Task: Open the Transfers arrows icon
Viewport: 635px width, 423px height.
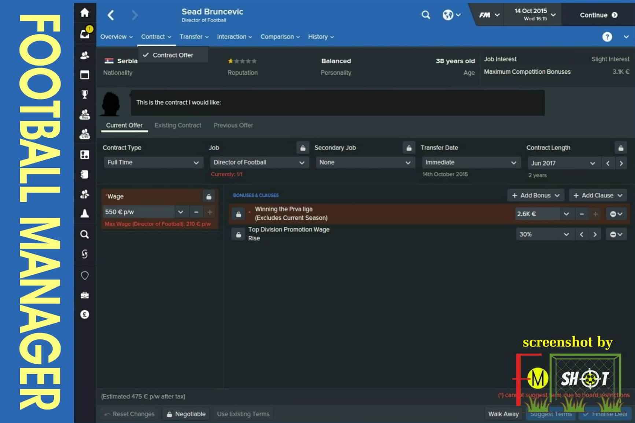Action: [x=85, y=254]
